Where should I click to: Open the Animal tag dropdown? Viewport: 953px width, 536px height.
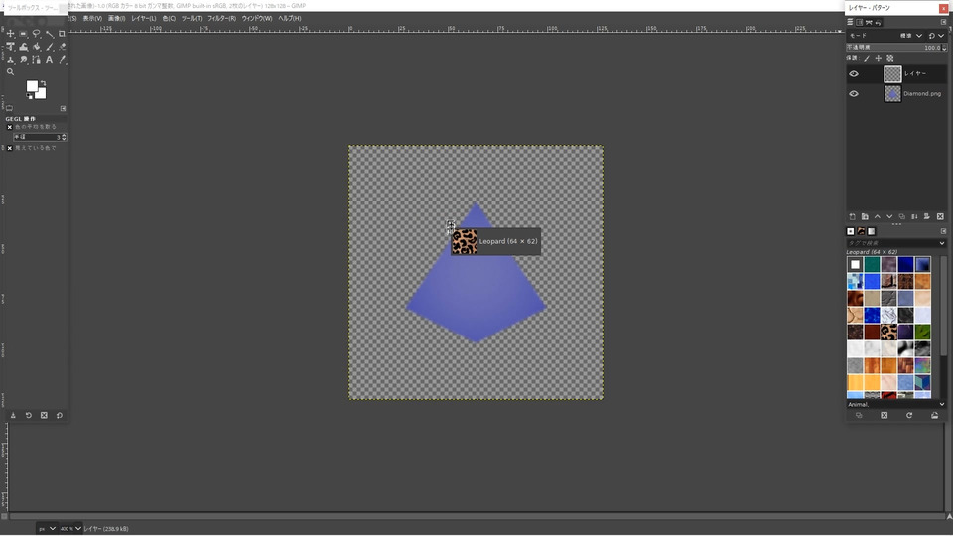coord(942,404)
